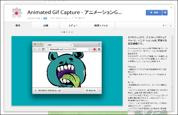Open the 詳細 tab
Image resolution: width=178 pixels, height=115 pixels.
(46, 25)
